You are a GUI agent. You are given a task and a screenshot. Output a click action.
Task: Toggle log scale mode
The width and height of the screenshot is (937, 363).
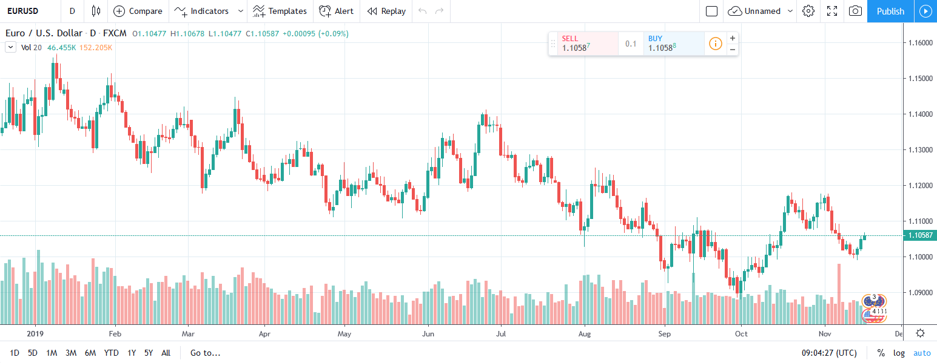(x=899, y=353)
